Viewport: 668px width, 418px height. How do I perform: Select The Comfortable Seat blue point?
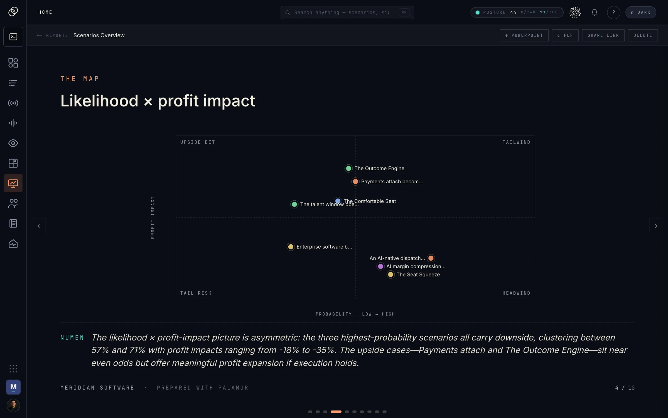(338, 201)
